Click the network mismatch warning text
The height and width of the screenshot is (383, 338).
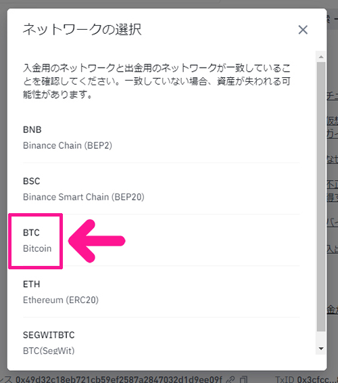point(157,81)
